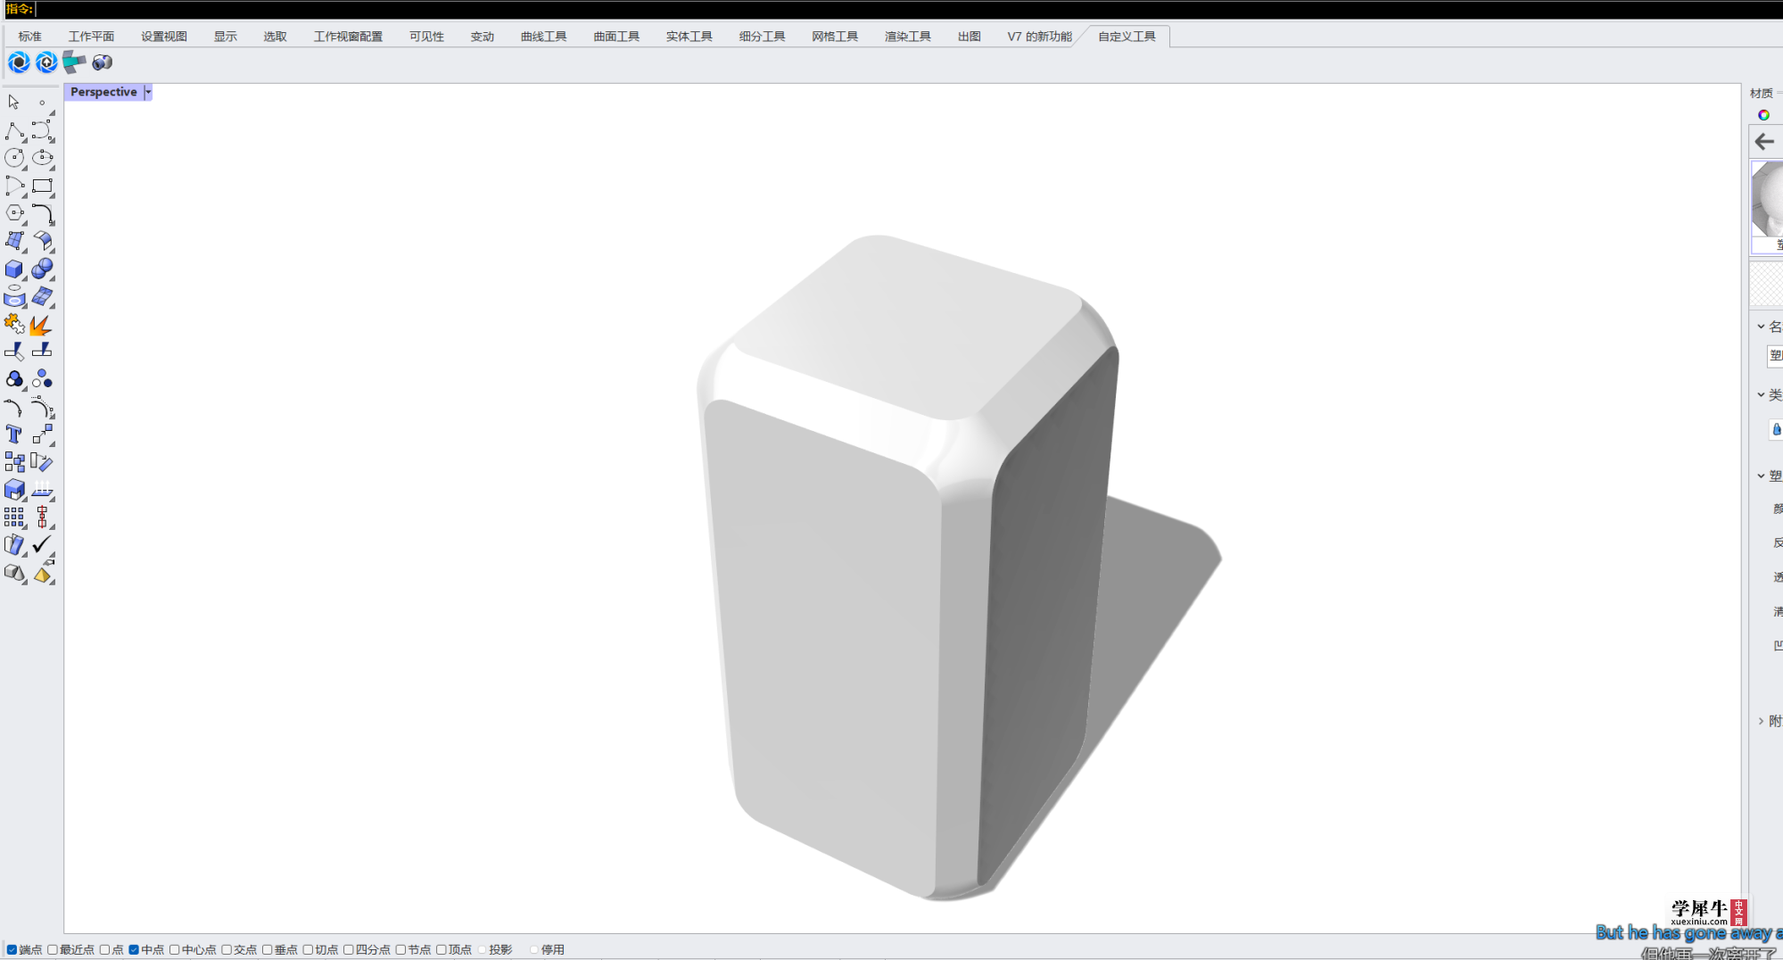Select the rectangle tool
1783x960 pixels.
coord(42,186)
